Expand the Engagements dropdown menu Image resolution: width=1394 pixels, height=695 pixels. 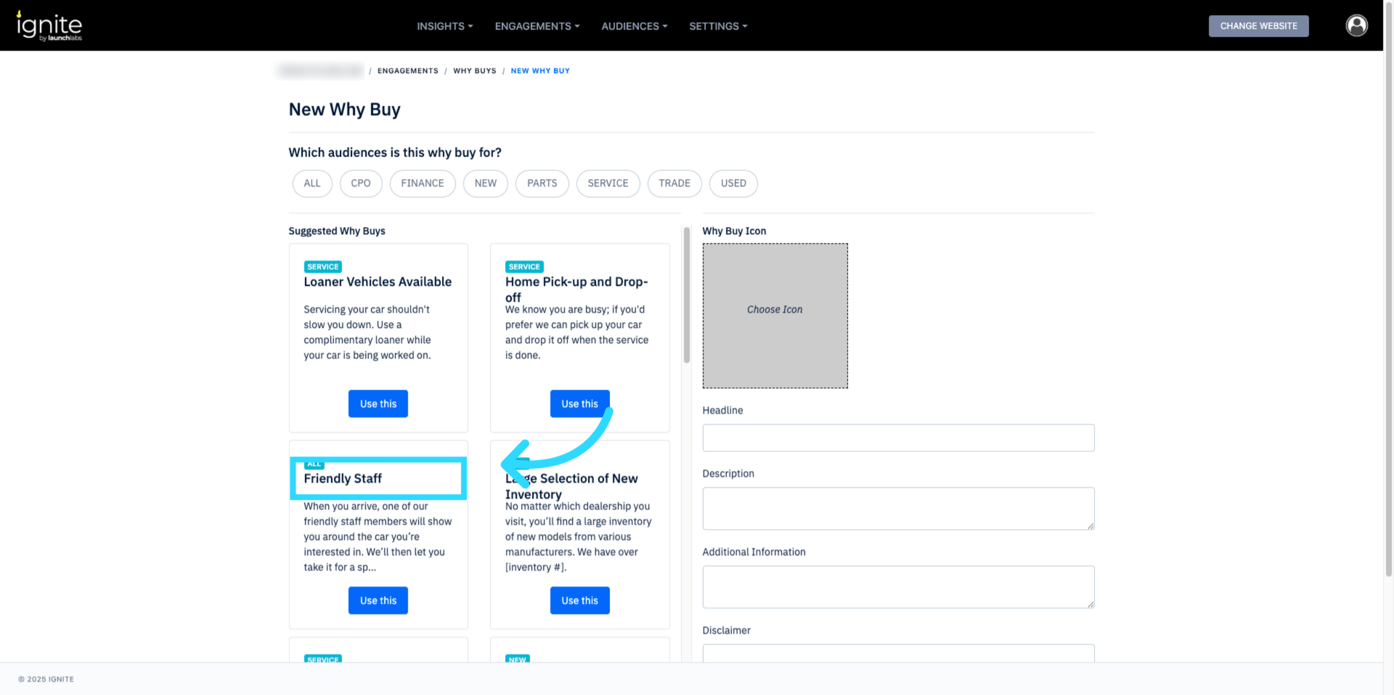537,26
